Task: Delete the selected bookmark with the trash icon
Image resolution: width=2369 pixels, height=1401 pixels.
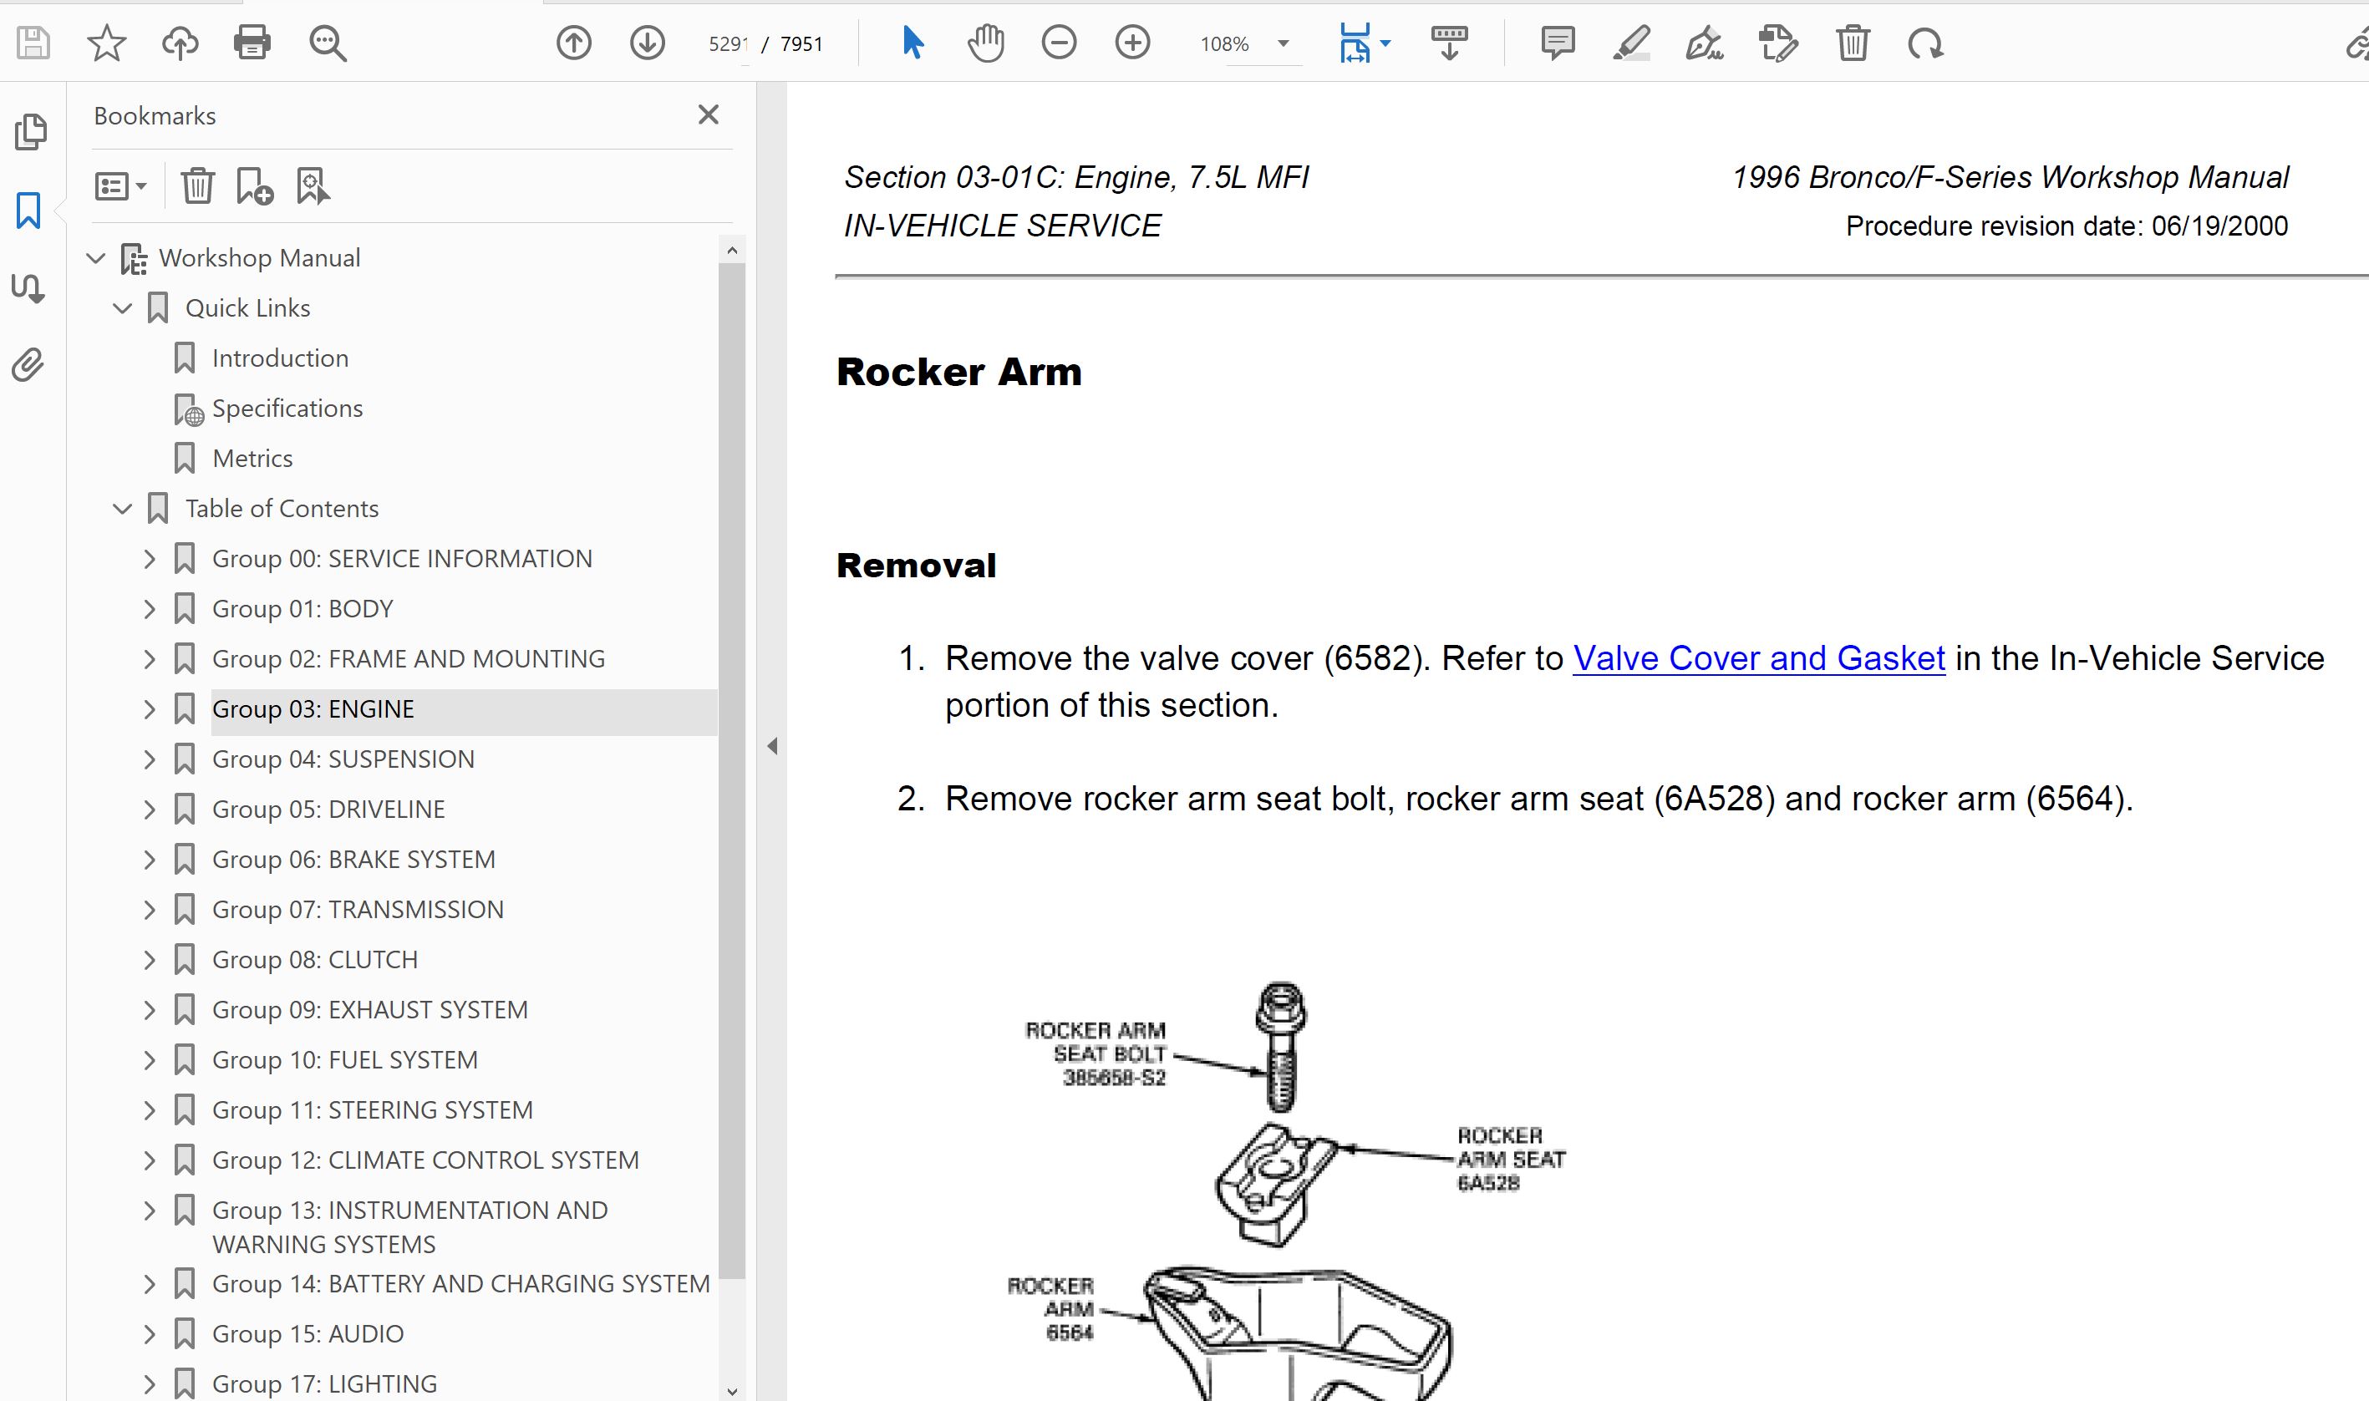Action: click(197, 186)
